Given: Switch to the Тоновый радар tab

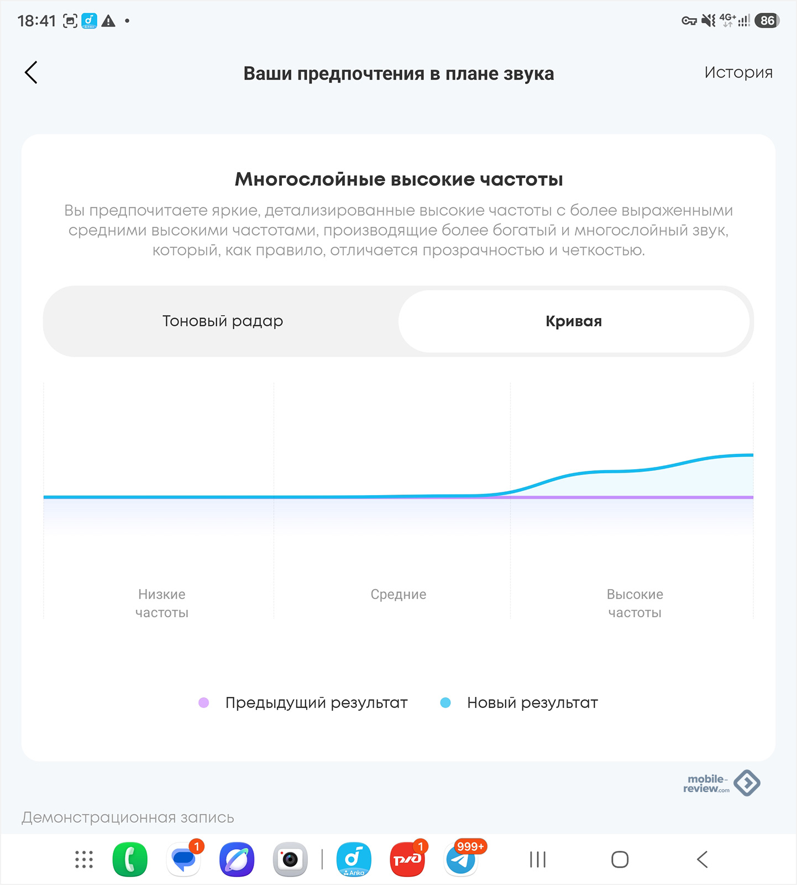Looking at the screenshot, I should coord(222,321).
